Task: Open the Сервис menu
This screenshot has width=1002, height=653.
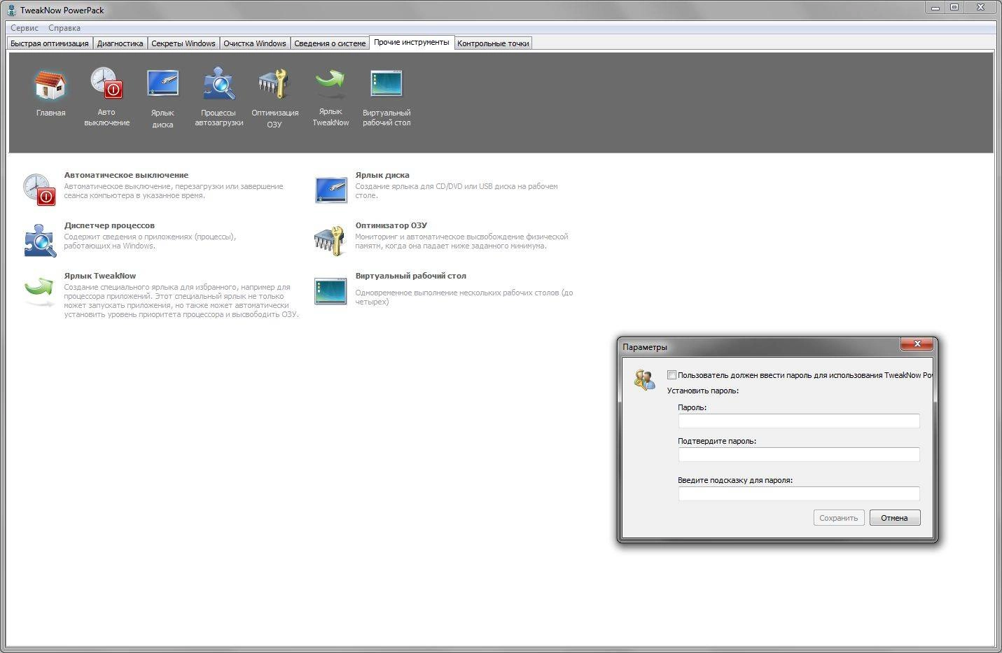Action: 25,28
